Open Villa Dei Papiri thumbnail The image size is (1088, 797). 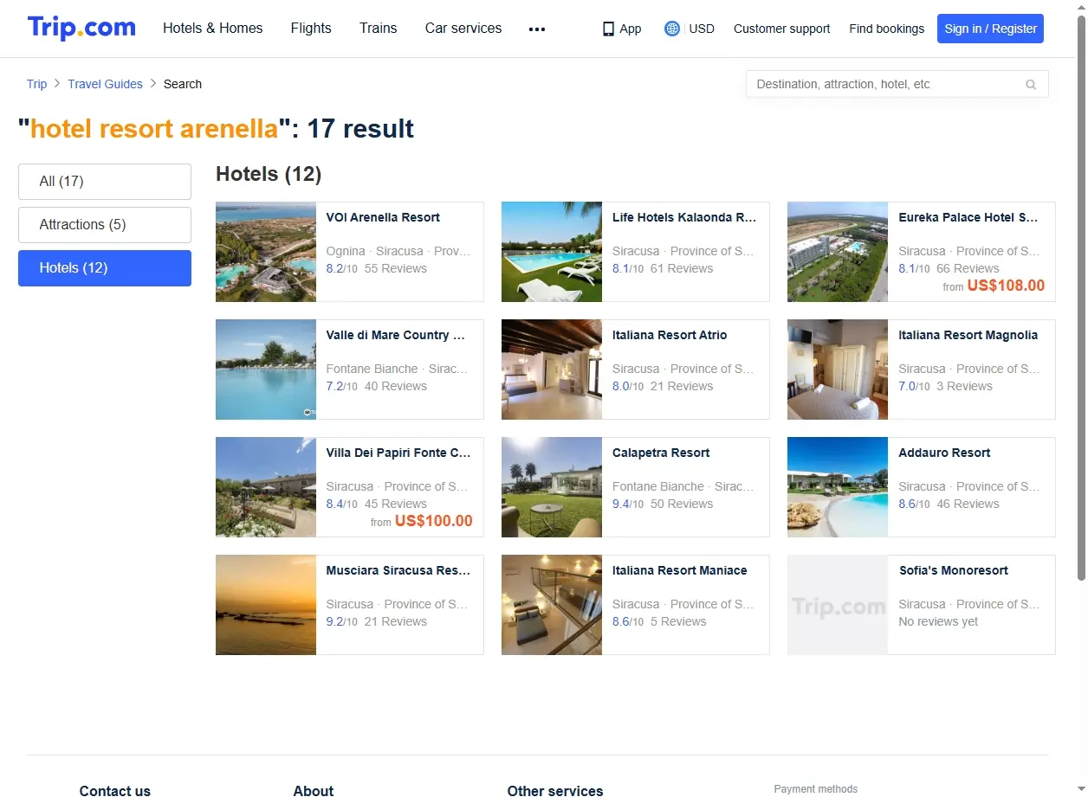(266, 487)
